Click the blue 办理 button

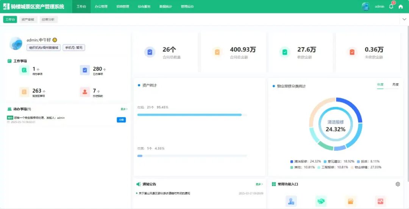click(x=121, y=120)
